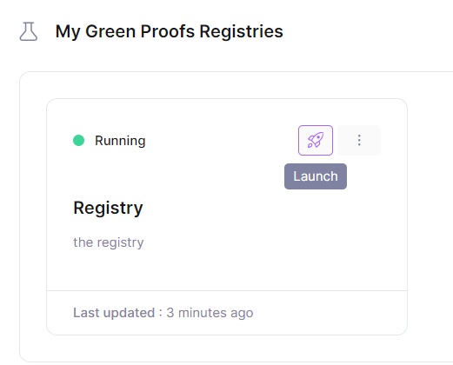Viewport: 453px width, 365px height.
Task: Expand more actions for the Registry card
Action: point(359,140)
